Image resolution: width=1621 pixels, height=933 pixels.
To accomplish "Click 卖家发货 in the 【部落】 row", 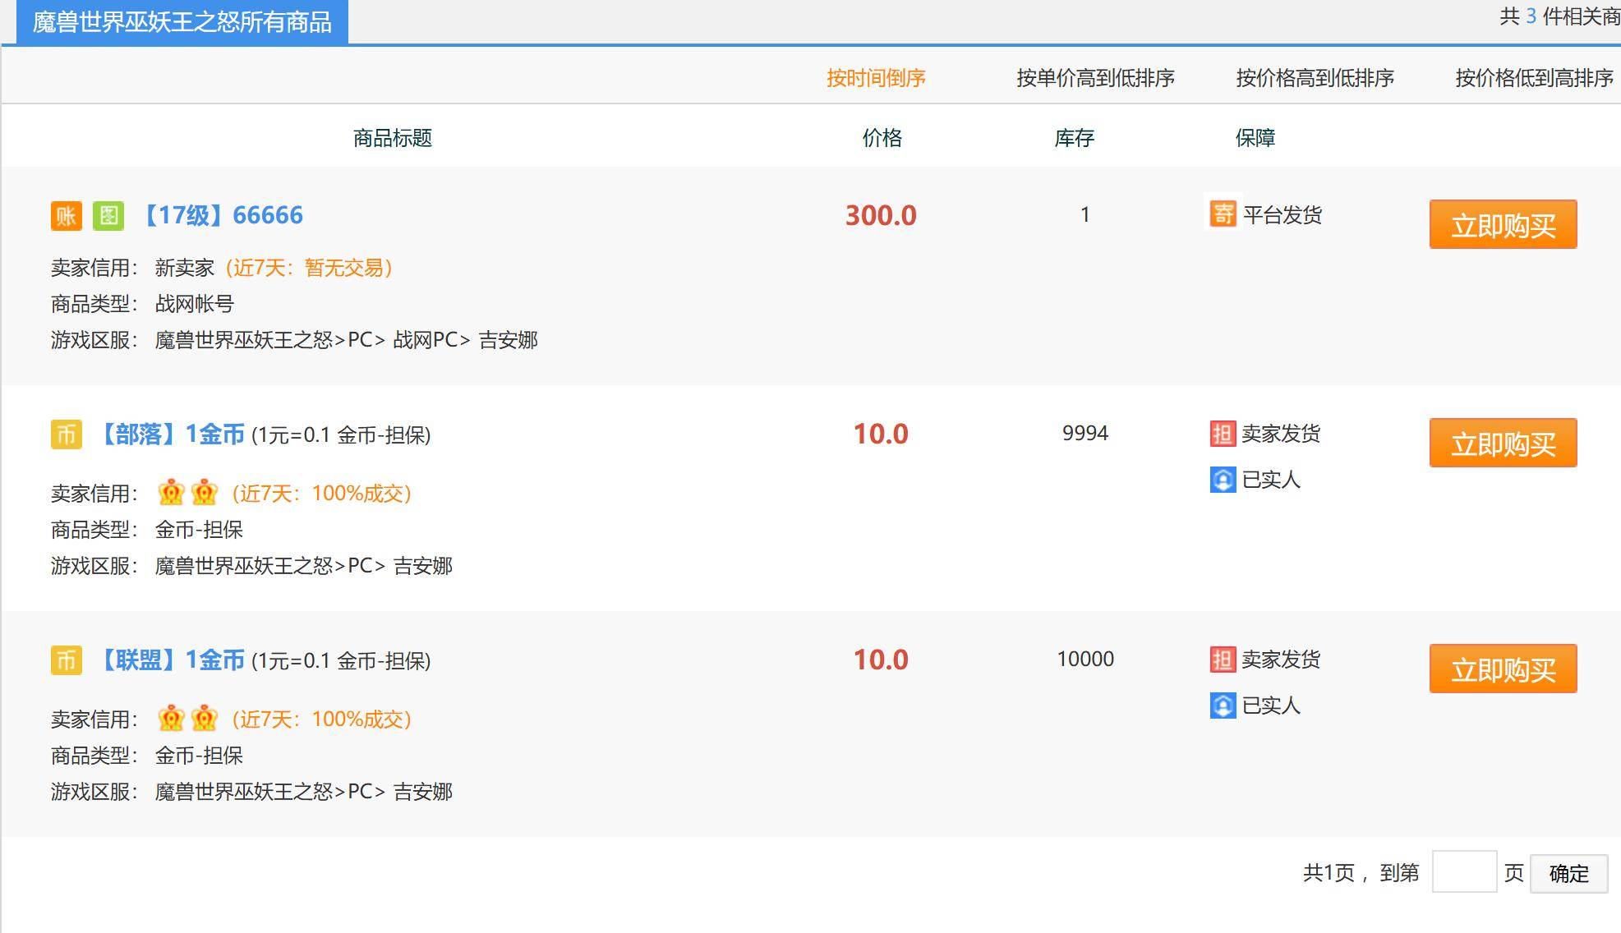I will (1281, 434).
